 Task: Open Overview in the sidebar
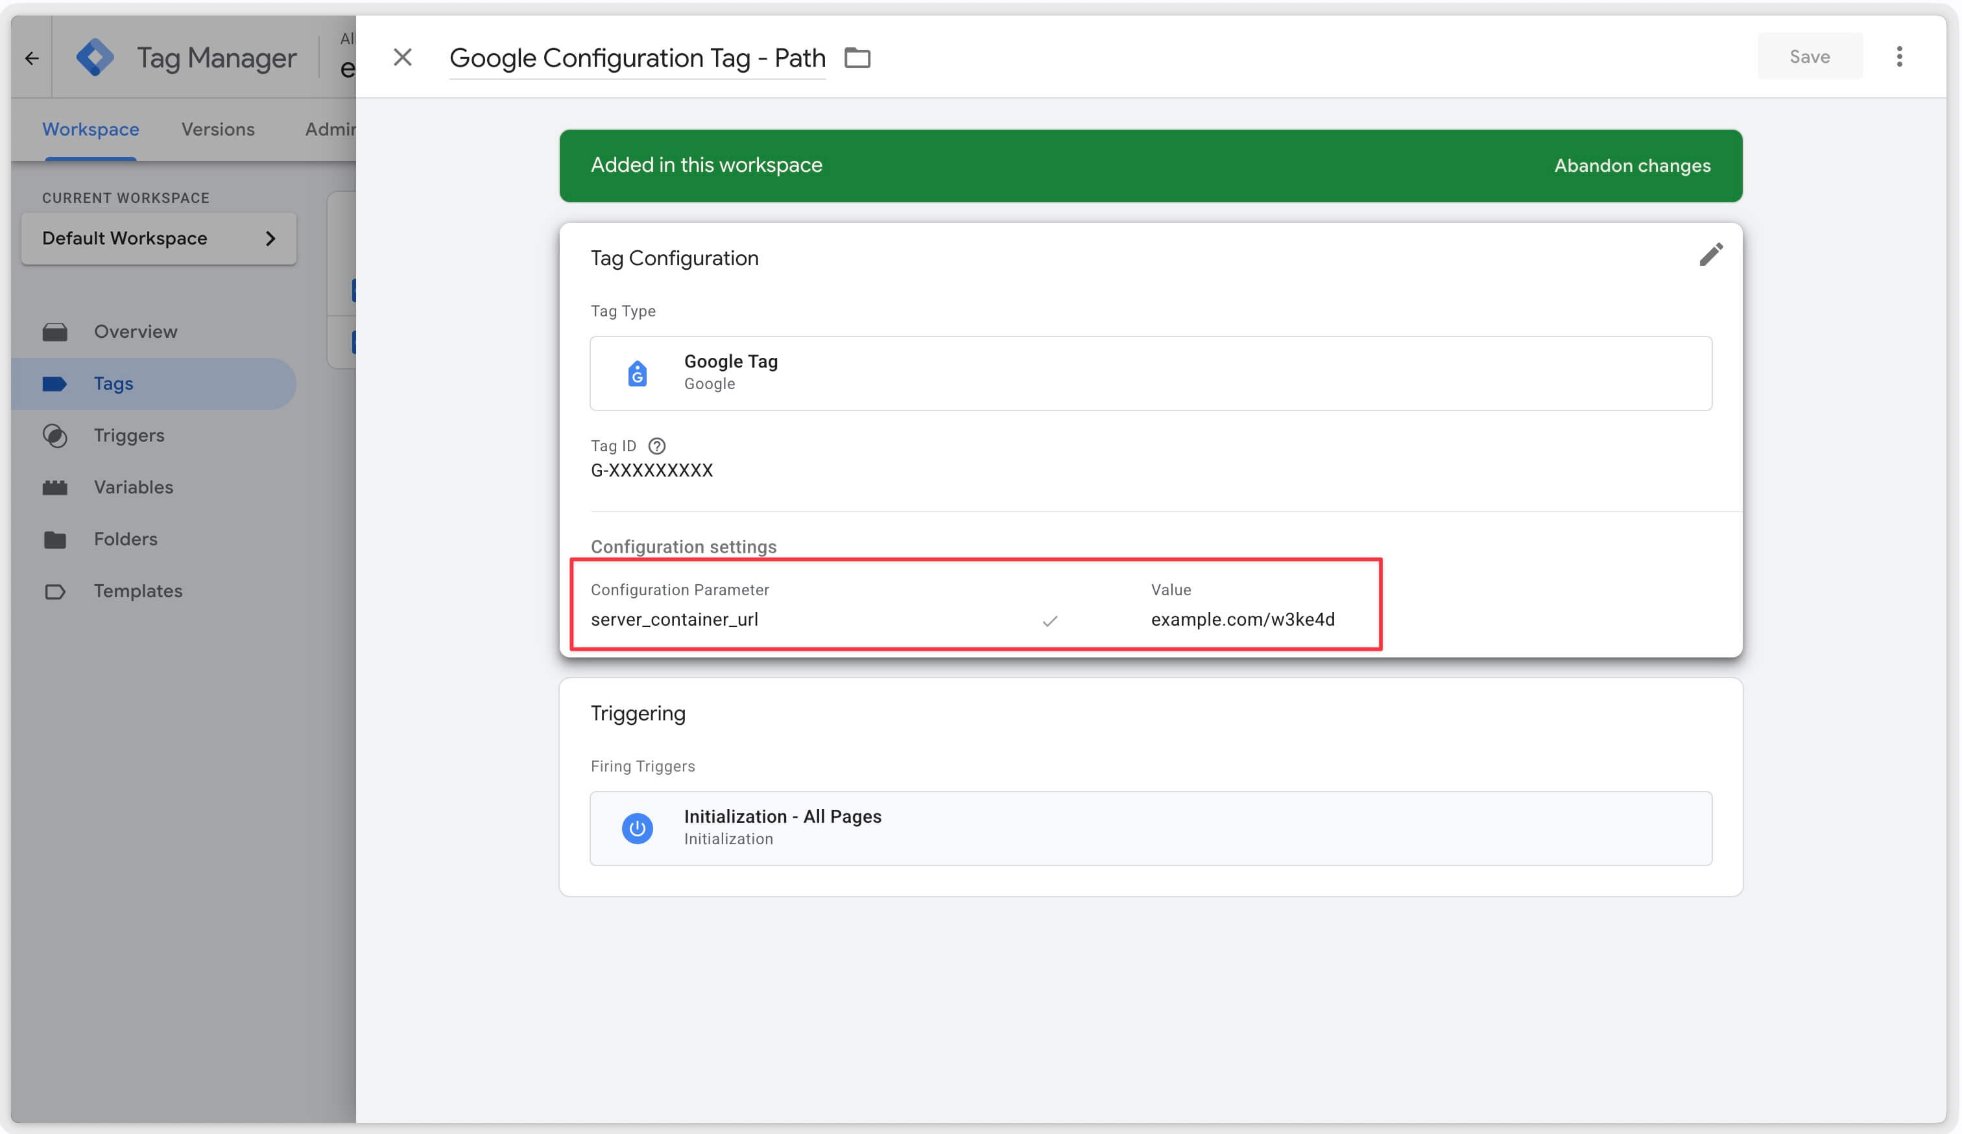pyautogui.click(x=153, y=331)
